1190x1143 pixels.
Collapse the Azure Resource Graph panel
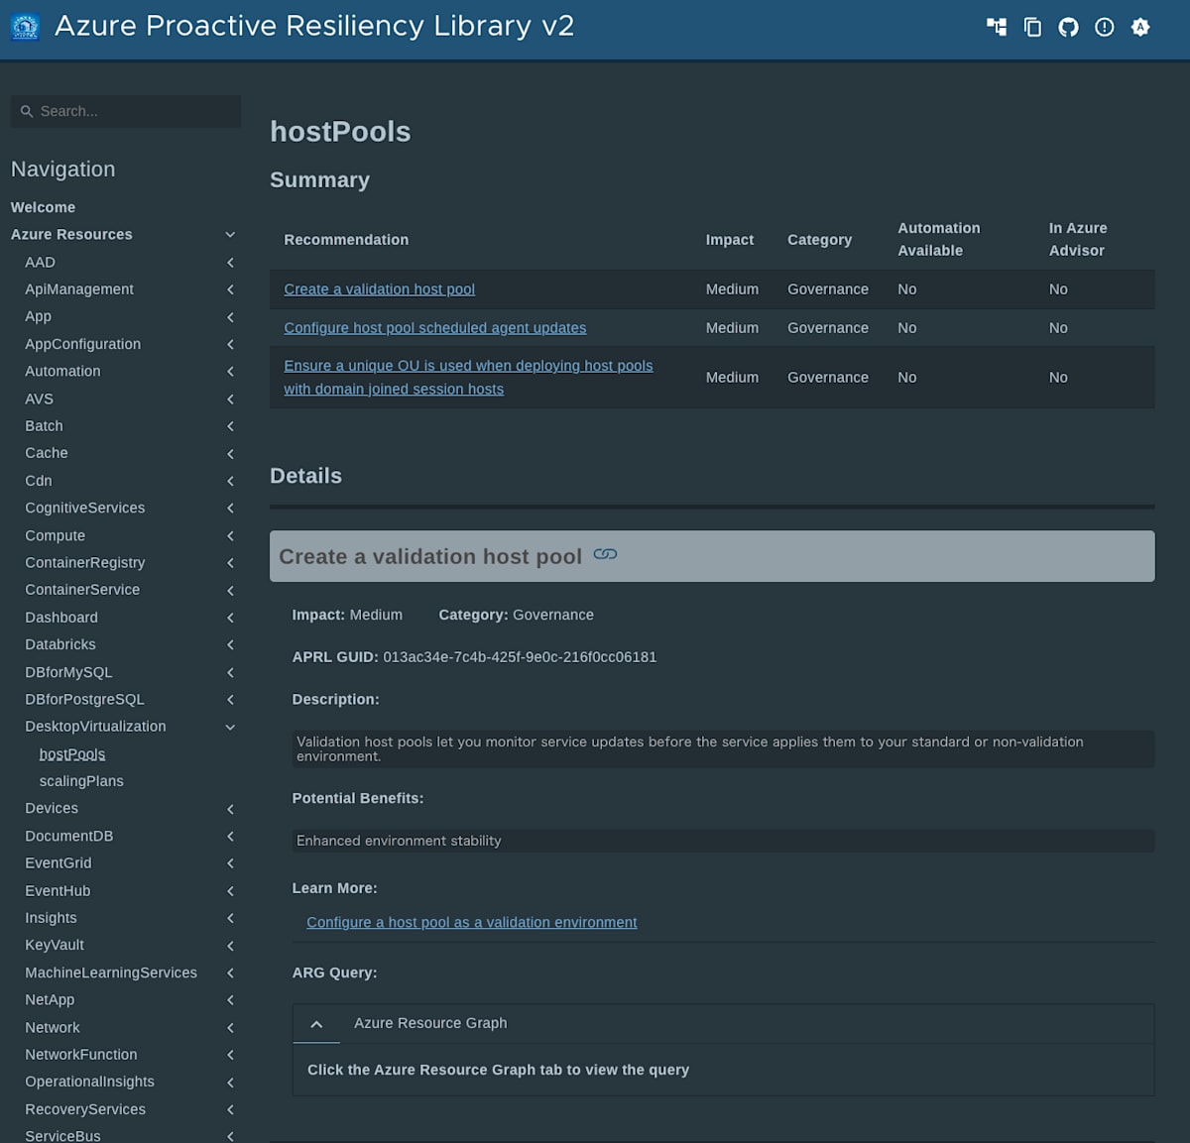316,1023
